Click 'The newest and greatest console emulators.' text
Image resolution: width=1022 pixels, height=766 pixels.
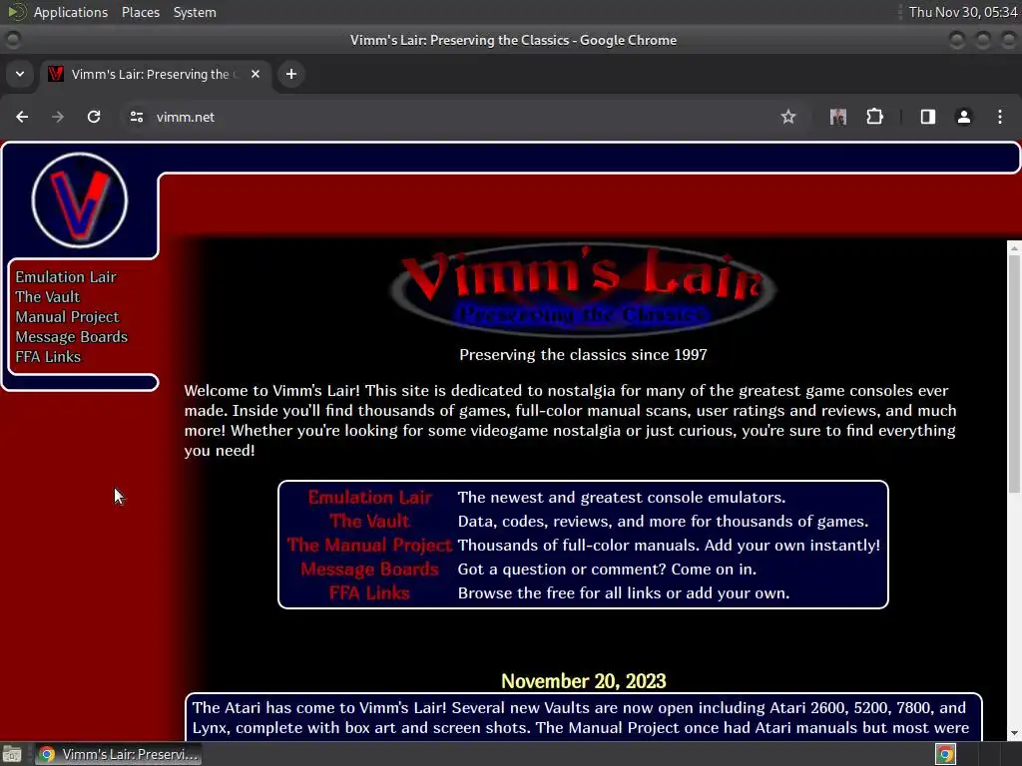[x=622, y=498]
